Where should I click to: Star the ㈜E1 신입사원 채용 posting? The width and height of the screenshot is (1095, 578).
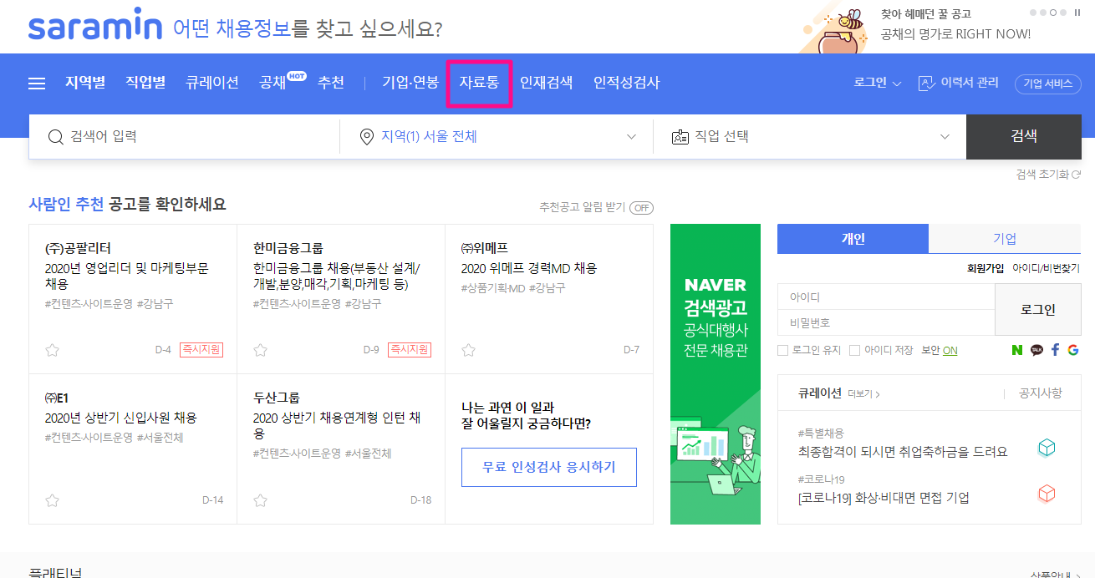click(53, 500)
